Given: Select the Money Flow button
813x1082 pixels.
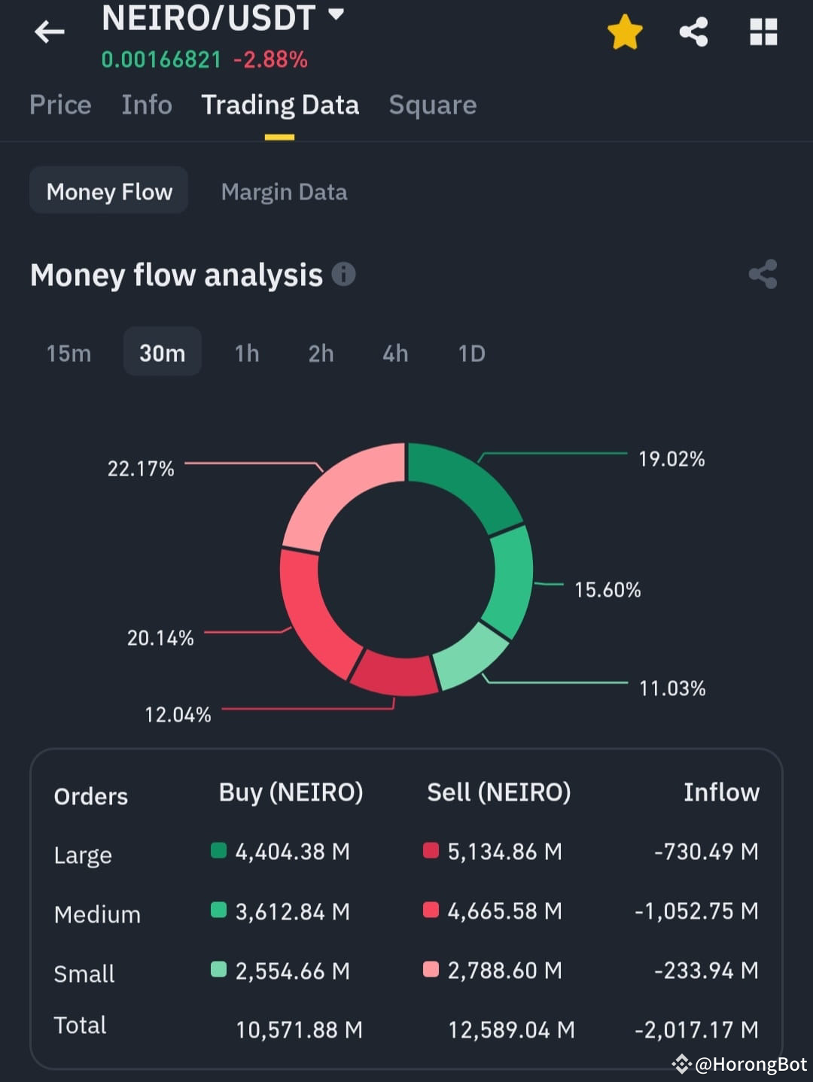Looking at the screenshot, I should click(109, 191).
